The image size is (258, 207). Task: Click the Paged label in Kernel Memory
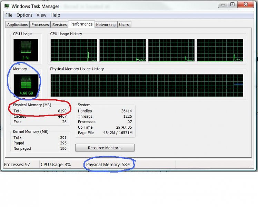point(19,143)
